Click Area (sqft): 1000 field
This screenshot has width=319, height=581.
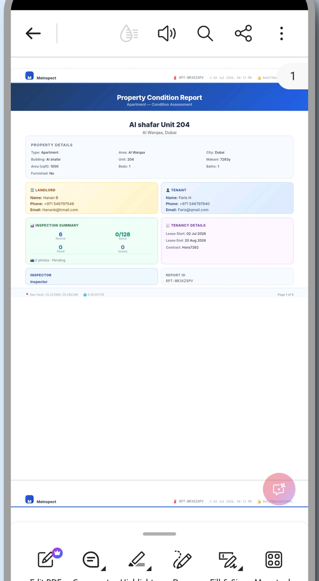[45, 166]
